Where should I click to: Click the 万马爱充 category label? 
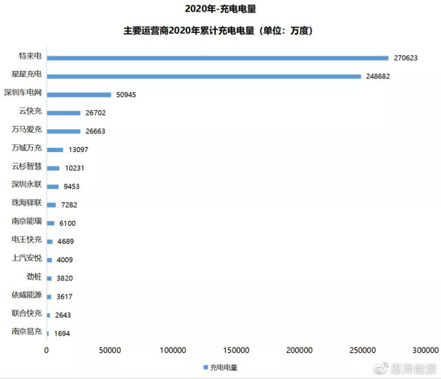pos(26,129)
